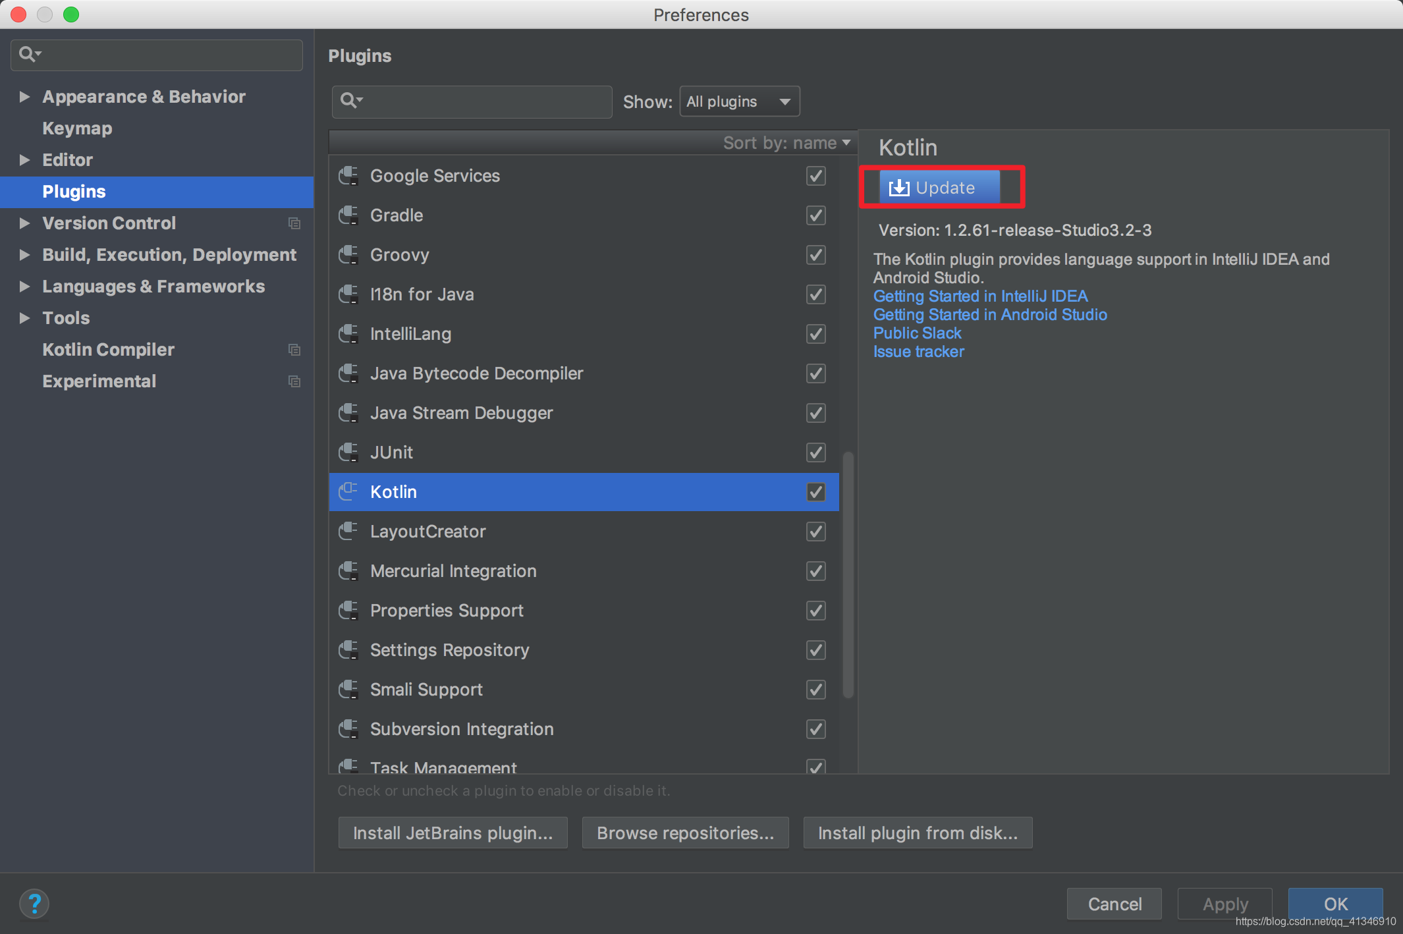The width and height of the screenshot is (1403, 934).
Task: Open Getting Started in Android Studio link
Action: (x=990, y=315)
